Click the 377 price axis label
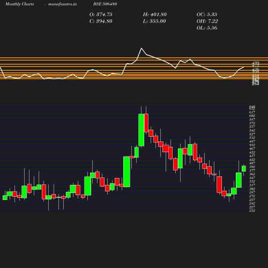This screenshot has width=268, height=268. pos(252,170)
